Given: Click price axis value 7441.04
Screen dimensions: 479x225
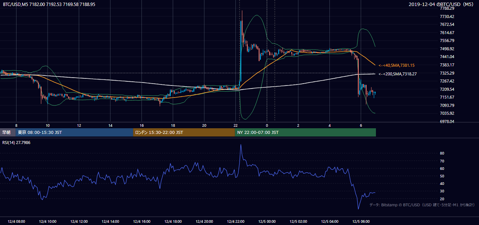Looking at the screenshot, I should [447, 57].
